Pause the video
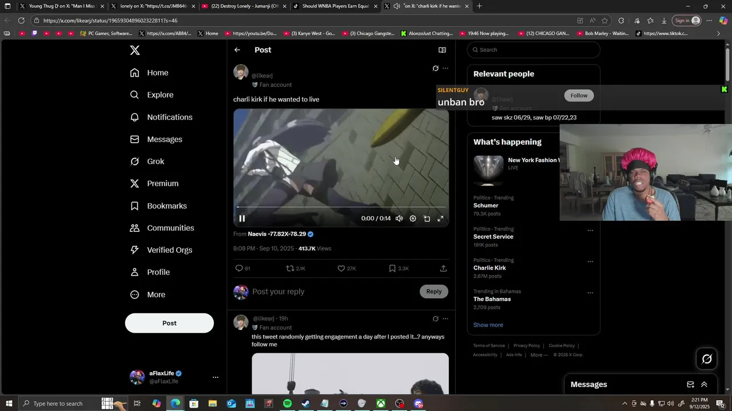This screenshot has height=411, width=732. coord(242,219)
